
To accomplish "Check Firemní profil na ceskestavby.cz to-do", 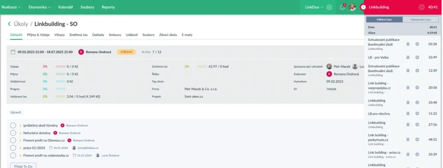I will coord(13,156).
